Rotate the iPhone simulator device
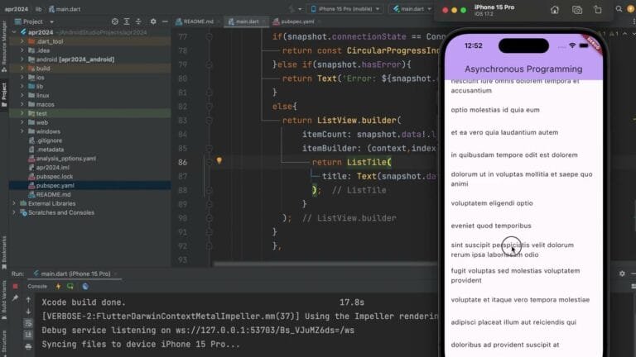The image size is (636, 357). [x=598, y=10]
